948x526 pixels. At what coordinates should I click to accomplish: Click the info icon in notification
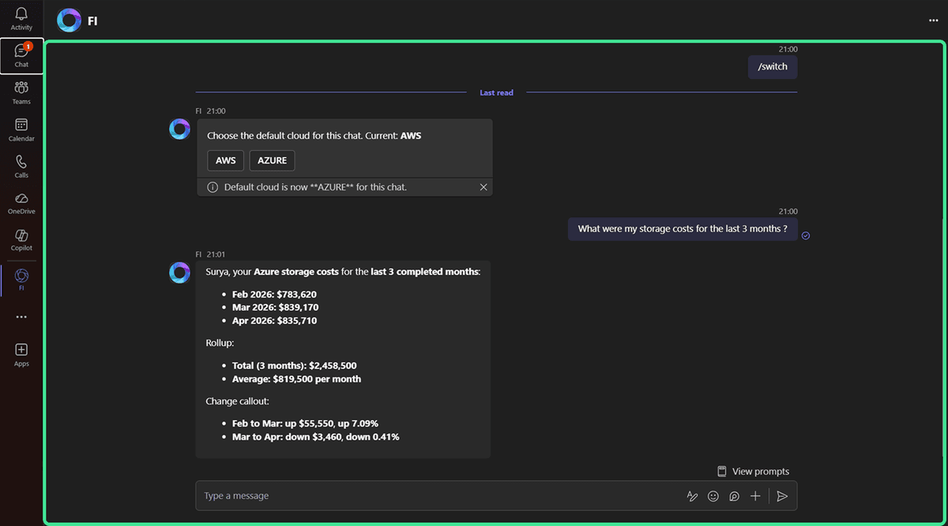(x=213, y=187)
